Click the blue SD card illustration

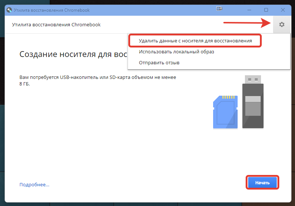tap(225, 112)
